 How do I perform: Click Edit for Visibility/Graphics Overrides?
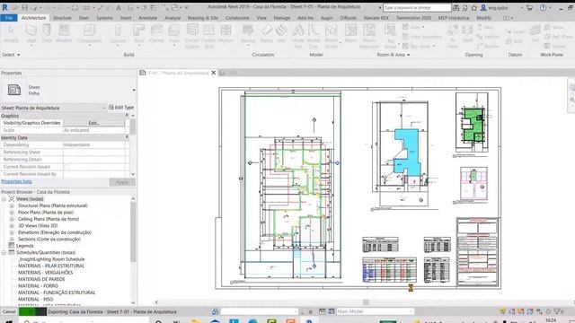(x=93, y=123)
